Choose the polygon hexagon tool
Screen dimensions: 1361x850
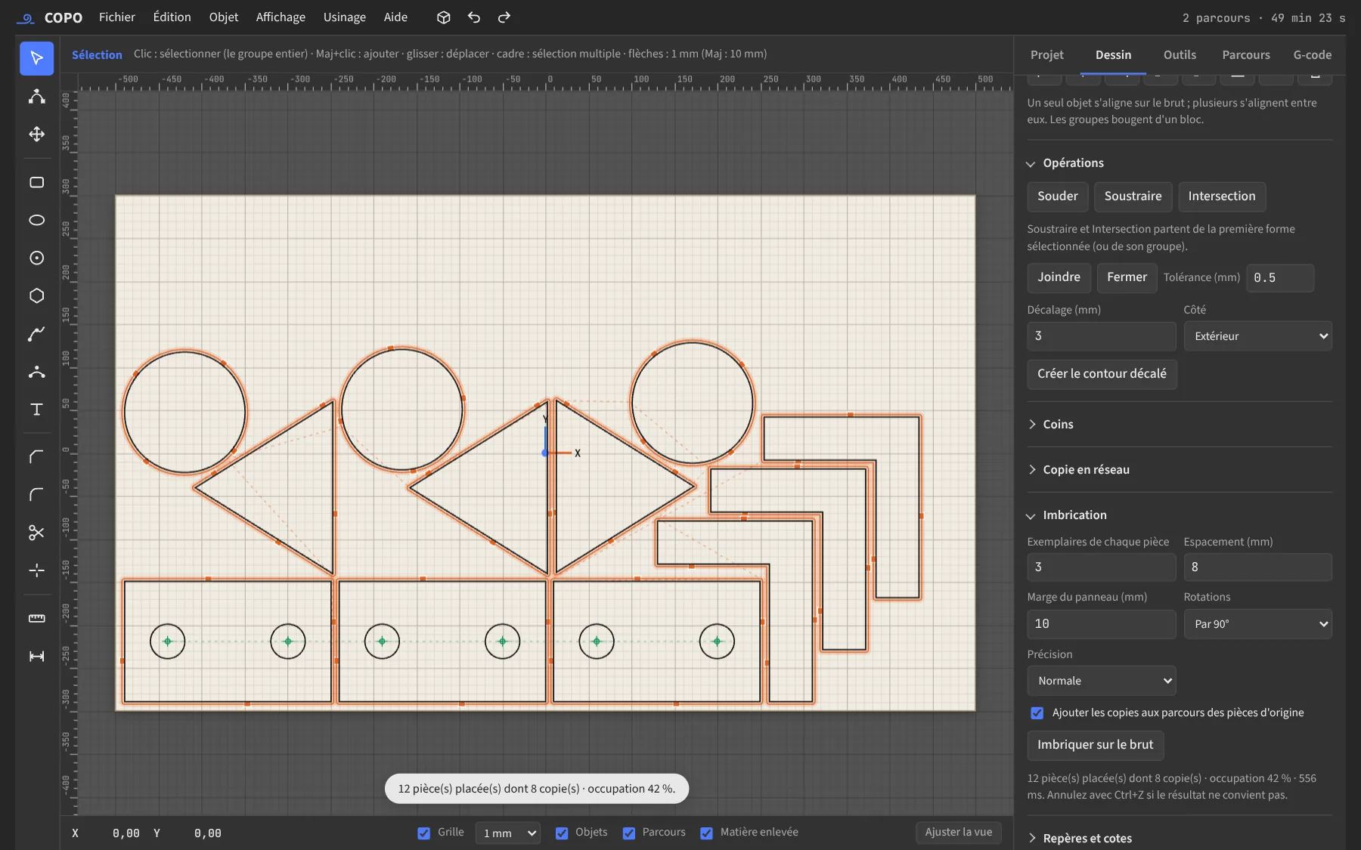(36, 295)
